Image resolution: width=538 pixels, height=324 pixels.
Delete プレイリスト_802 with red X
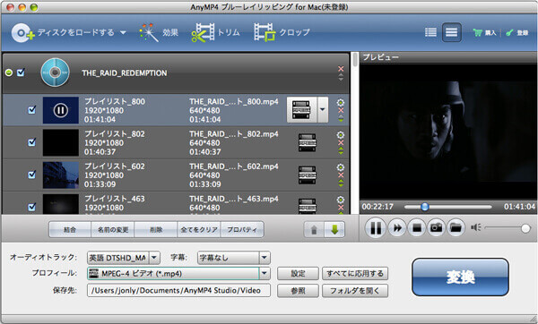[341, 143]
